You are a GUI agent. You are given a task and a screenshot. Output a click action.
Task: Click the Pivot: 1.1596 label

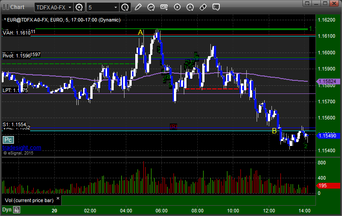click(x=17, y=56)
